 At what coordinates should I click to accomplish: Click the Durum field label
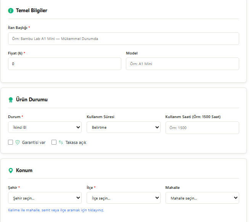pyautogui.click(x=14, y=117)
